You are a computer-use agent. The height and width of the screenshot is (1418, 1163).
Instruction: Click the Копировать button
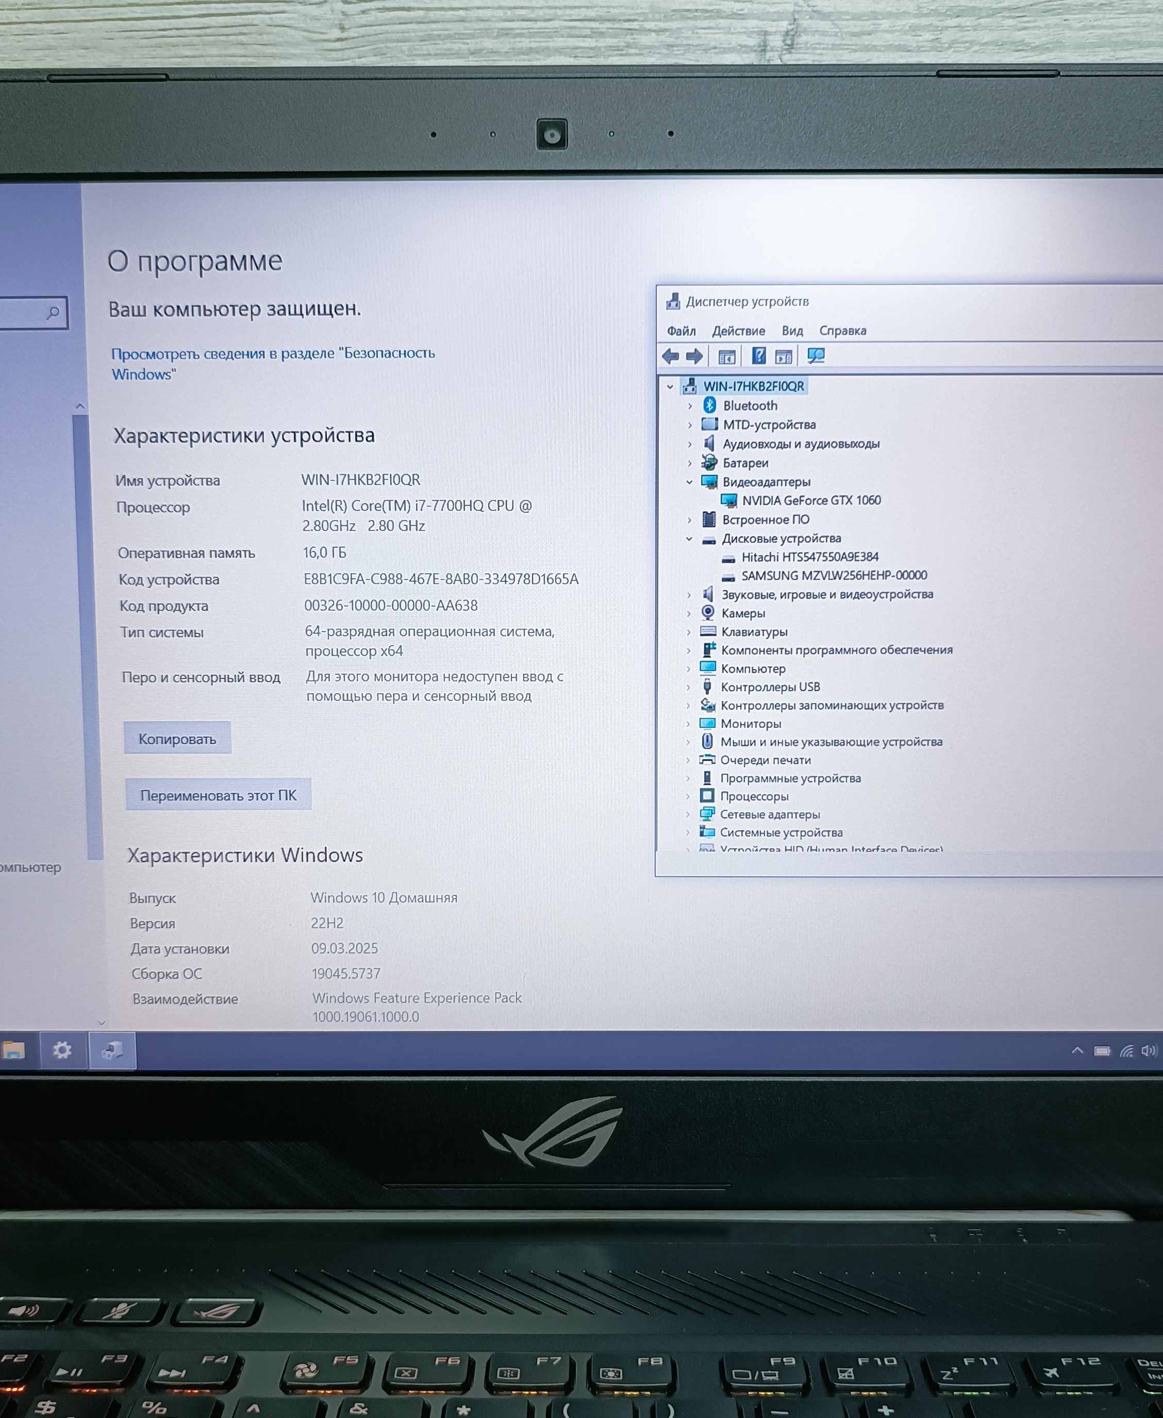[177, 739]
